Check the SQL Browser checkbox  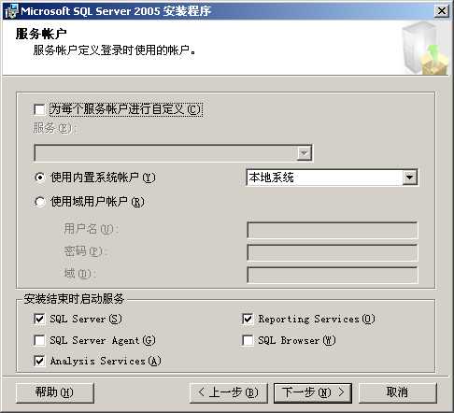click(248, 340)
